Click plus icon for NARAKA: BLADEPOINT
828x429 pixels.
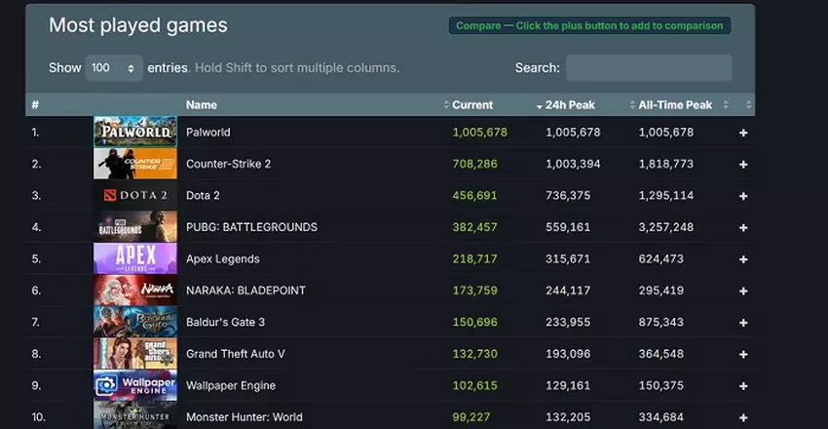(743, 291)
